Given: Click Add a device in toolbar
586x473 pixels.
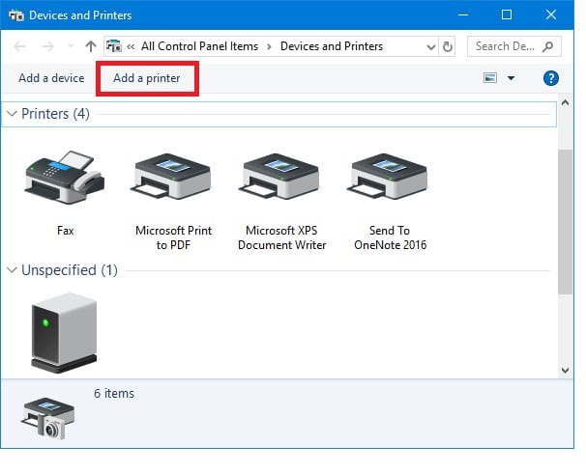Looking at the screenshot, I should 51,78.
